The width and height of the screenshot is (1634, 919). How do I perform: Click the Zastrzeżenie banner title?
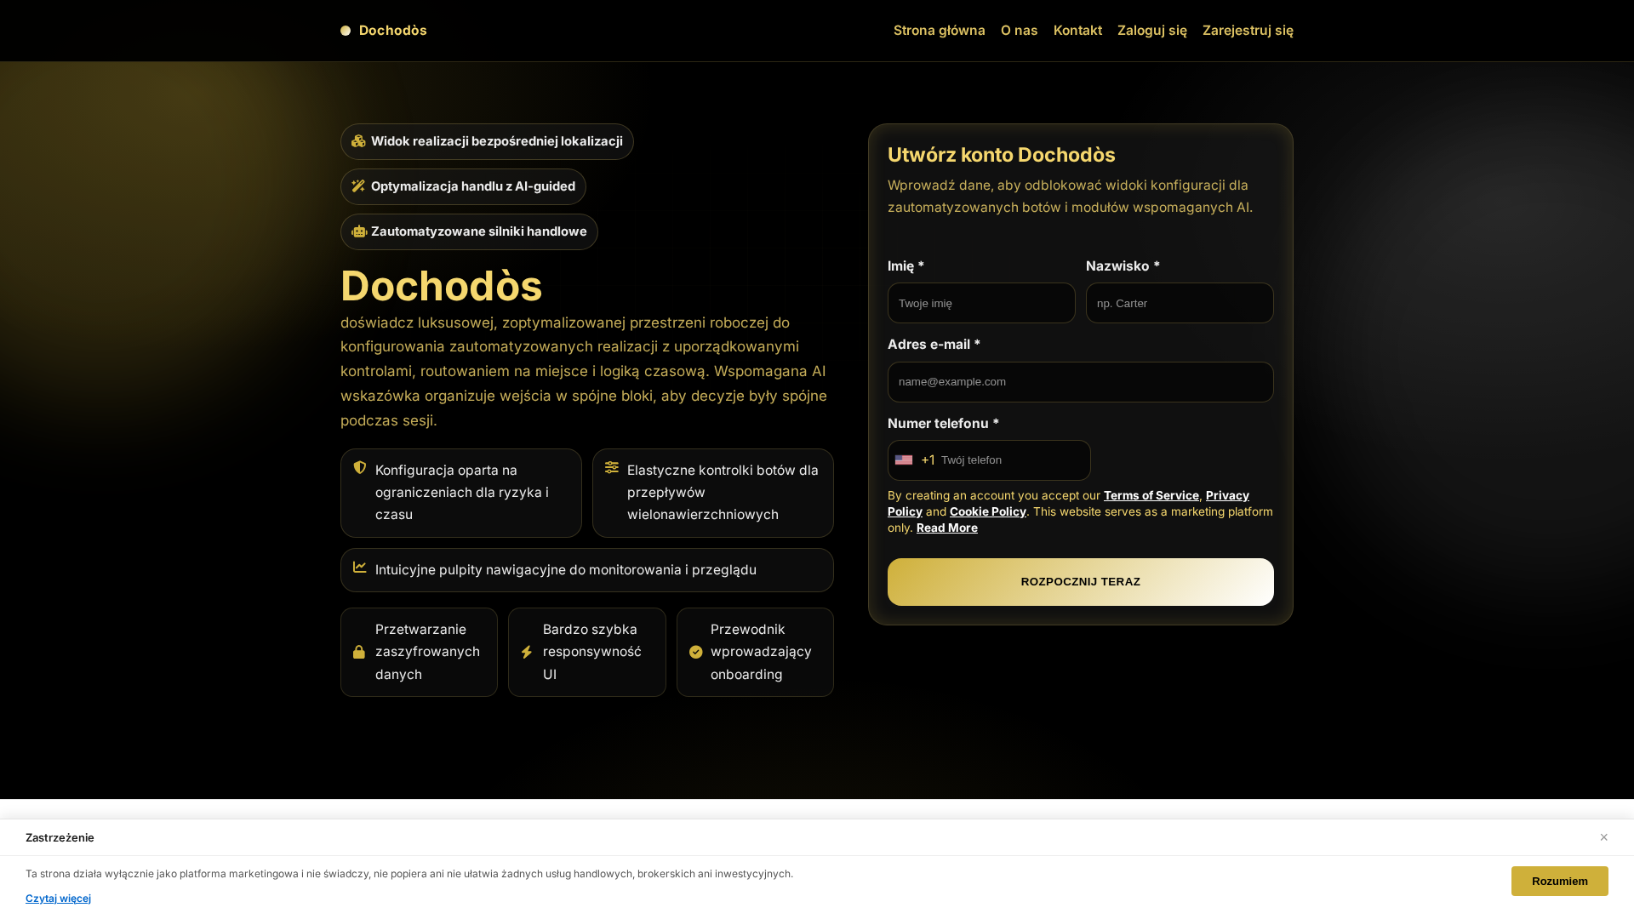coord(60,838)
